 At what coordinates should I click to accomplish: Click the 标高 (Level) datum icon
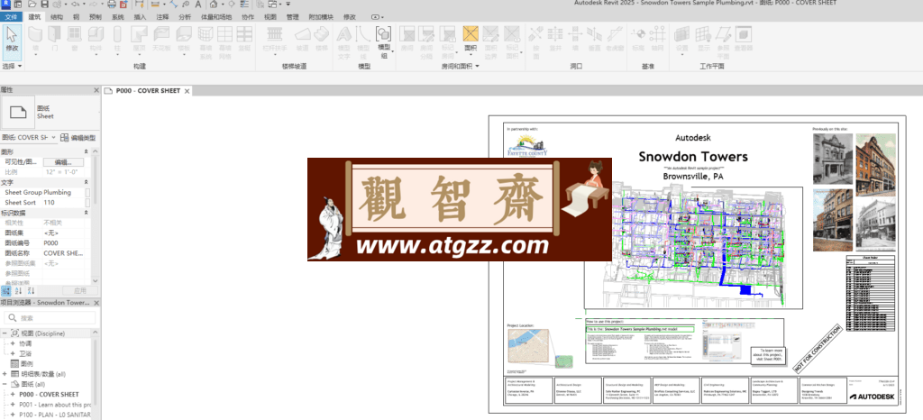(x=638, y=34)
